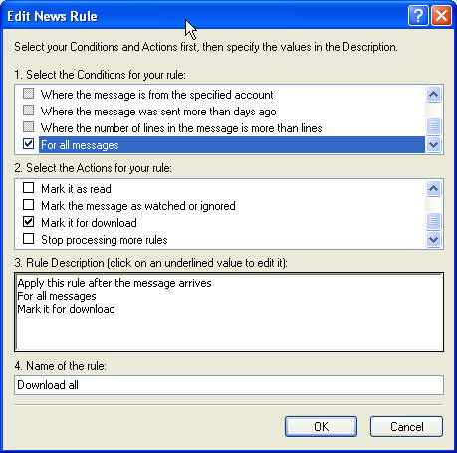The image size is (457, 453).
Task: Uncheck the For all messages checkbox
Action: tap(29, 144)
